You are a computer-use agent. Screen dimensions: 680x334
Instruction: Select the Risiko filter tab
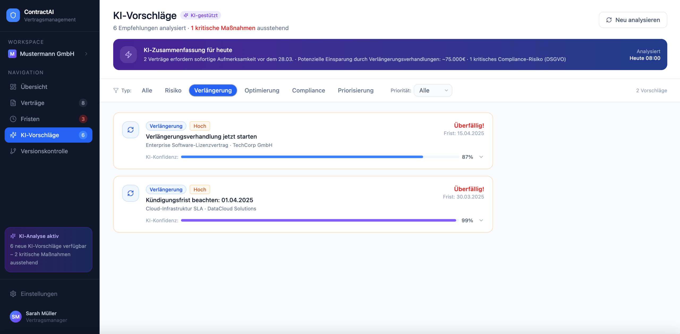[x=173, y=90]
